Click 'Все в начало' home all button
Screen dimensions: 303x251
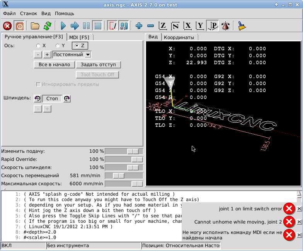[54, 65]
